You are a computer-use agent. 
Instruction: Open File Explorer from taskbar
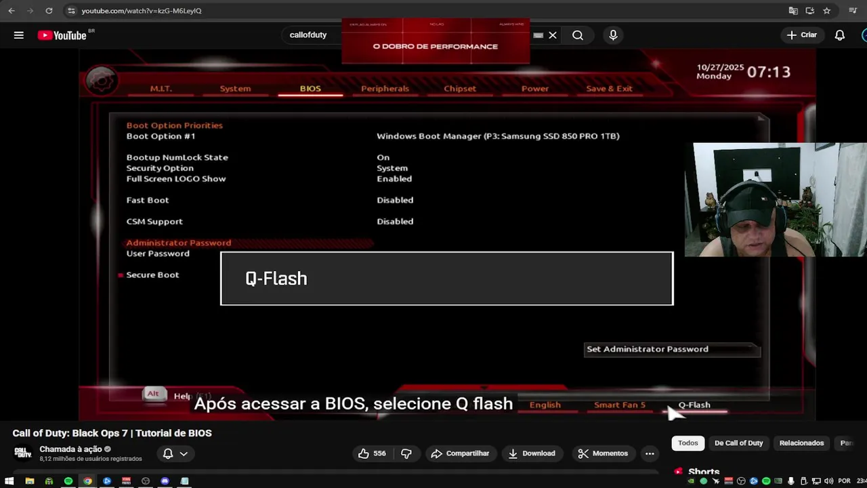(29, 481)
